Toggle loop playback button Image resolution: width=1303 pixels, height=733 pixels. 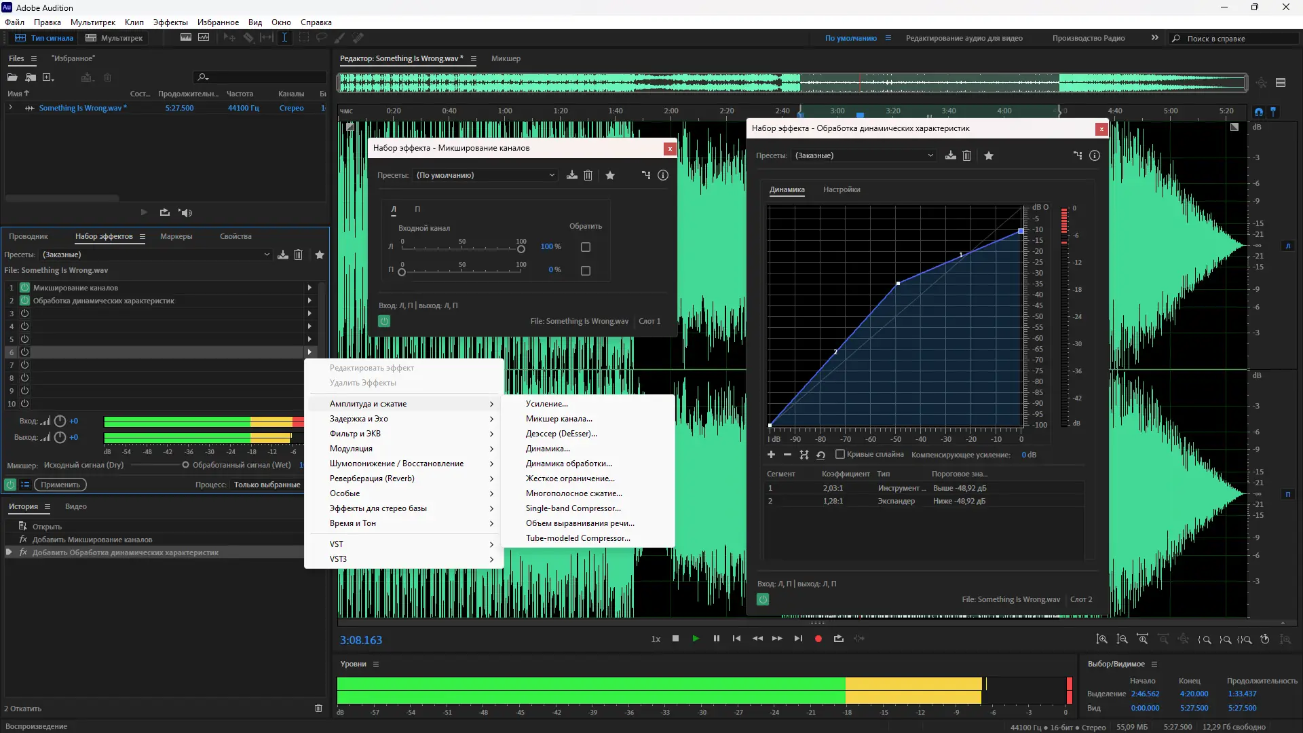coord(839,639)
